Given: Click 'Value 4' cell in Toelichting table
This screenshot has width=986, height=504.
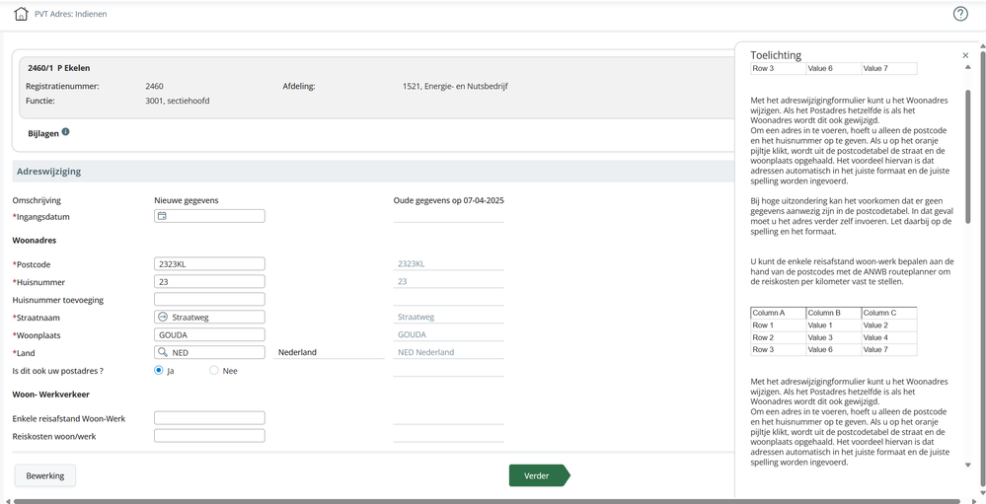Looking at the screenshot, I should point(889,337).
